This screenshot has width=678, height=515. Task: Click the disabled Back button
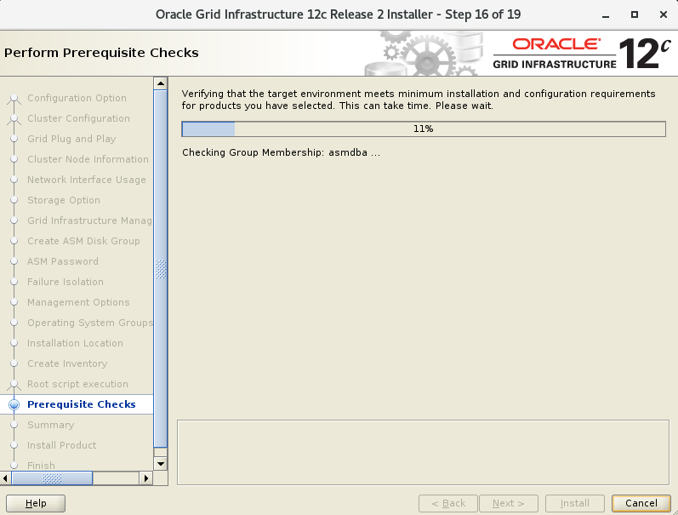(x=448, y=503)
